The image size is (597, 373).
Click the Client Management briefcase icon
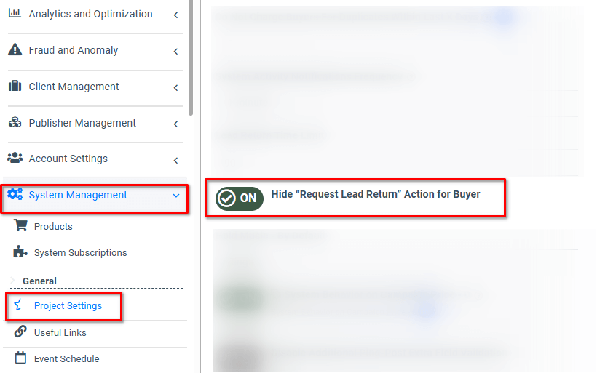tap(15, 86)
